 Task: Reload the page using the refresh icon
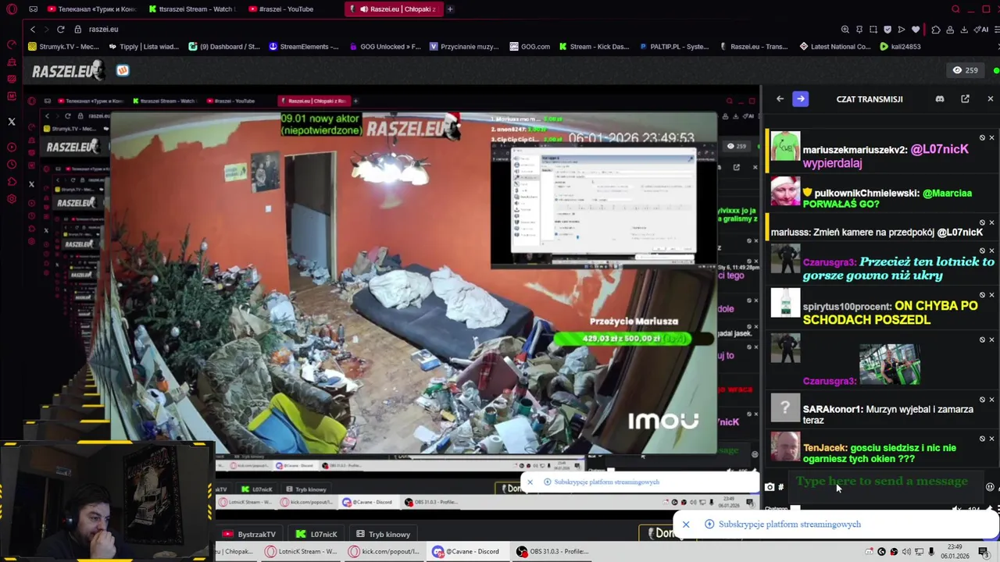coord(60,29)
